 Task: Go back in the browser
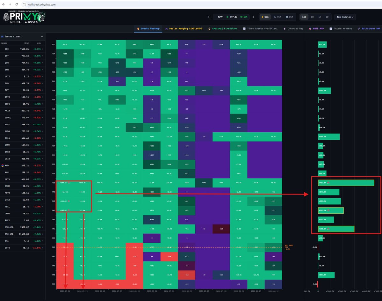4,4
